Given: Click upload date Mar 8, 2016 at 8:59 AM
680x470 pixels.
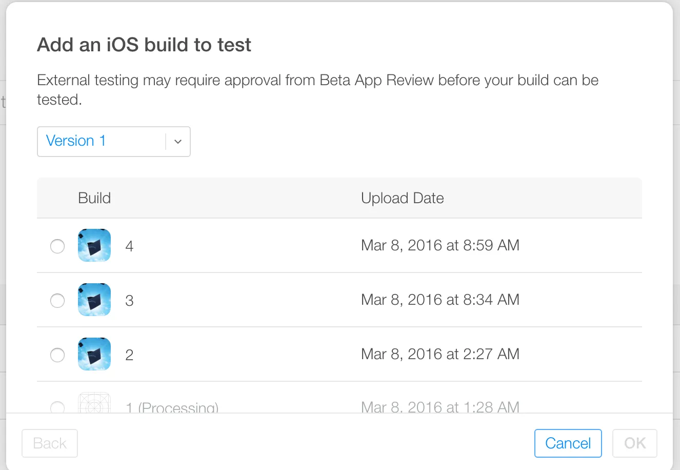Looking at the screenshot, I should [x=440, y=245].
